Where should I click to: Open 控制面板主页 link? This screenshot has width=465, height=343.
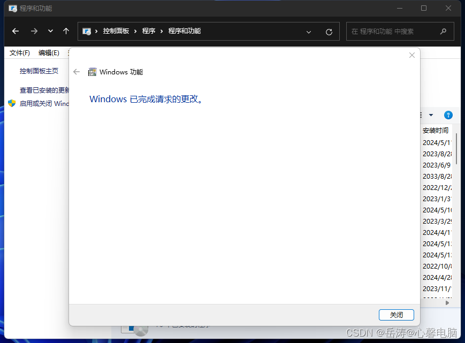[x=39, y=71]
